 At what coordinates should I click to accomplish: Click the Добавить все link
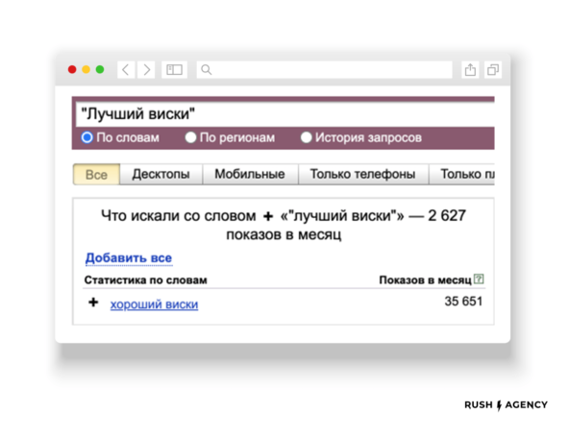pyautogui.click(x=129, y=257)
